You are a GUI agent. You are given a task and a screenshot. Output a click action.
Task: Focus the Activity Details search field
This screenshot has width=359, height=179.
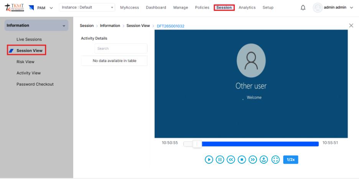pyautogui.click(x=121, y=49)
